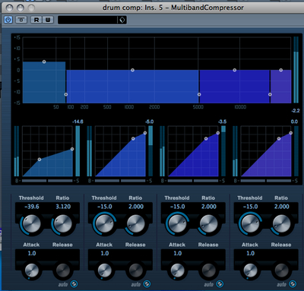Click the band 1/2 crossover frequency handle
This screenshot has height=291, width=304.
click(x=66, y=94)
